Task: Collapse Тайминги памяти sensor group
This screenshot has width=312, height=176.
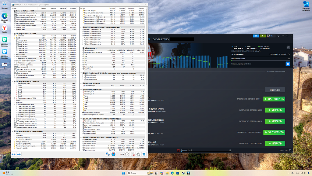Action: [x=81, y=48]
